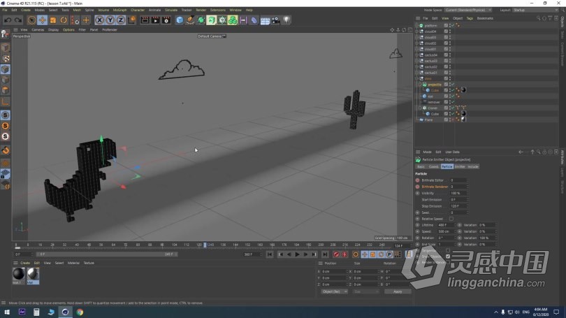Toggle the Relative Speed checkbox
The width and height of the screenshot is (566, 318).
click(451, 219)
